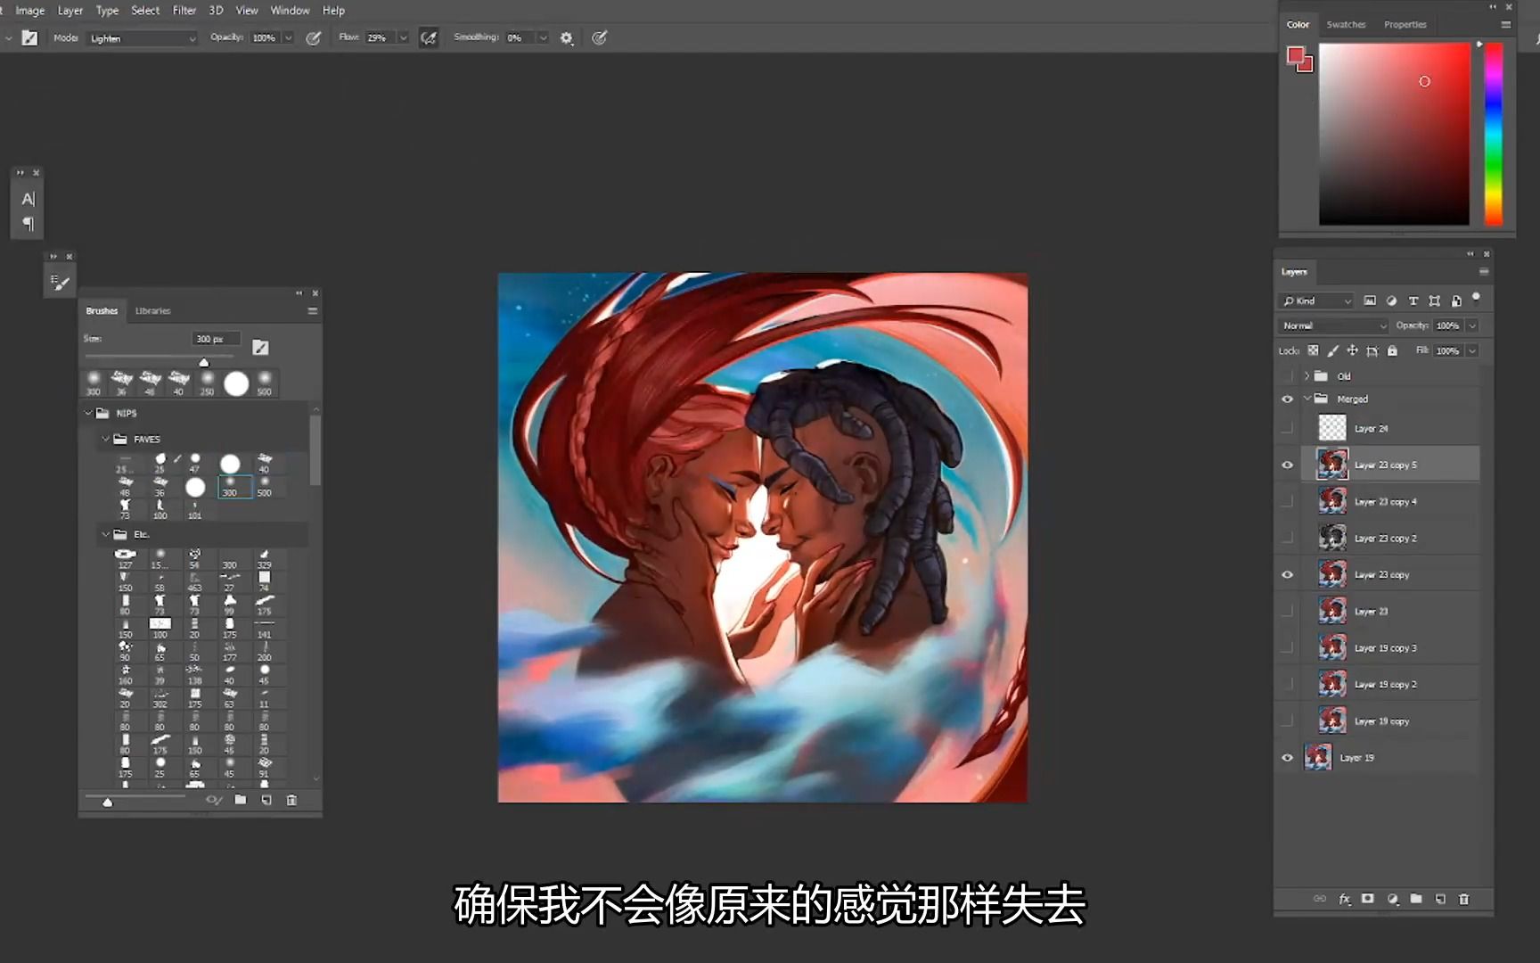Open the Filter menu
The width and height of the screenshot is (1540, 963).
click(184, 11)
